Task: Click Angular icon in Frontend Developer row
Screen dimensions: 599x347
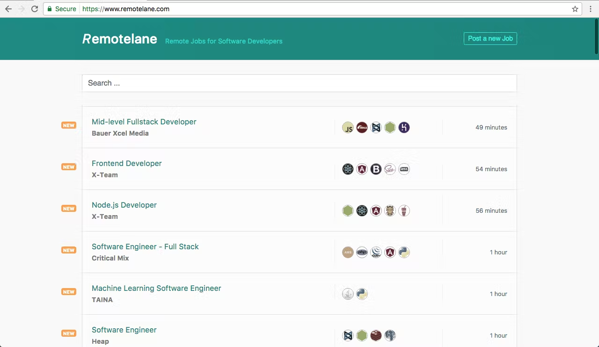Action: tap(362, 169)
